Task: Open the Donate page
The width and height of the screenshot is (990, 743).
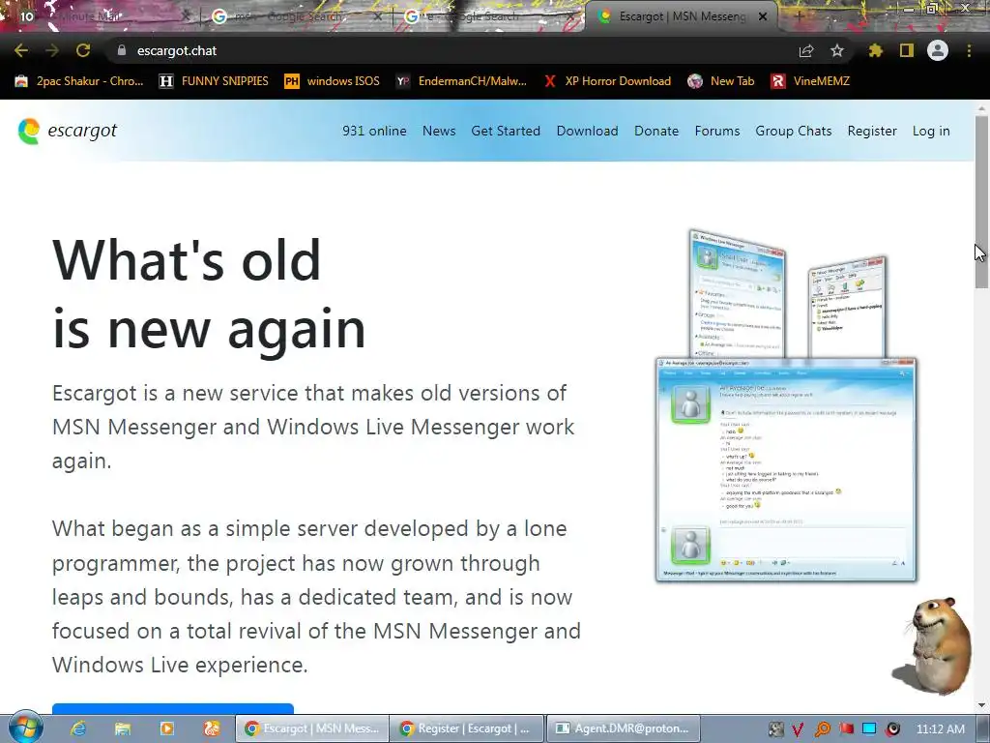Action: pos(656,131)
